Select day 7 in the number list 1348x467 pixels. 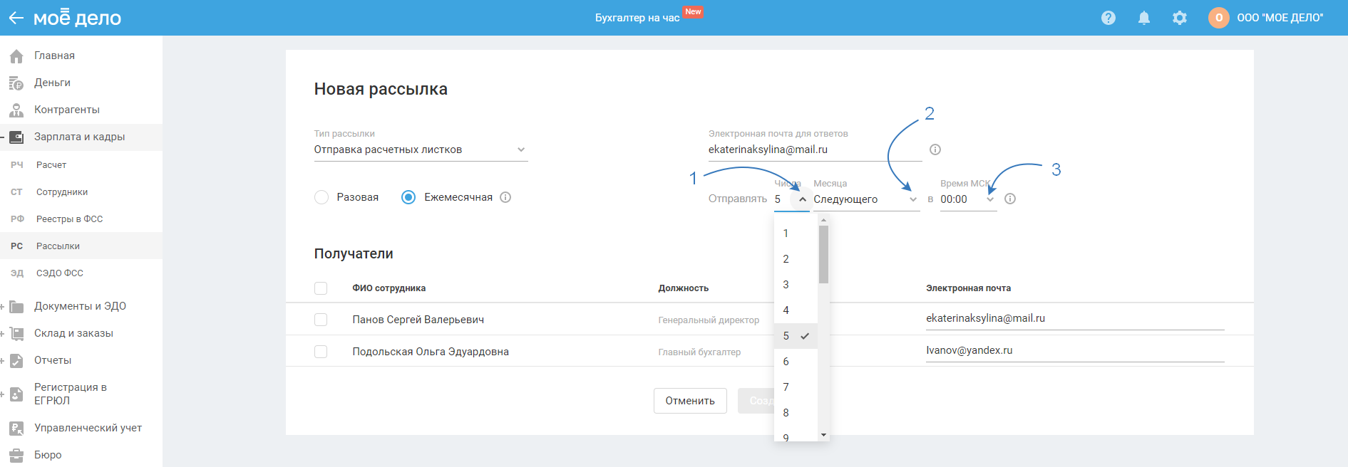[x=786, y=387]
